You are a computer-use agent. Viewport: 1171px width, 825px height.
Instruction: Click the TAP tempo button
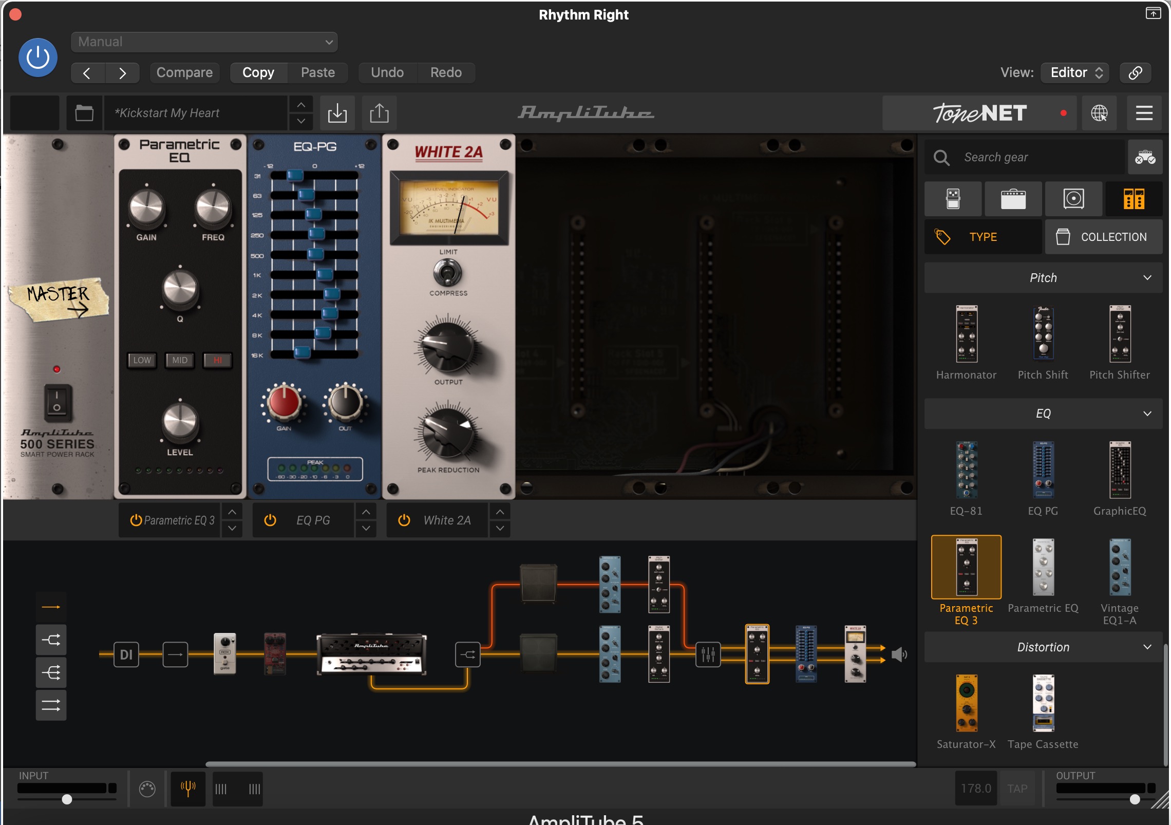[1017, 789]
